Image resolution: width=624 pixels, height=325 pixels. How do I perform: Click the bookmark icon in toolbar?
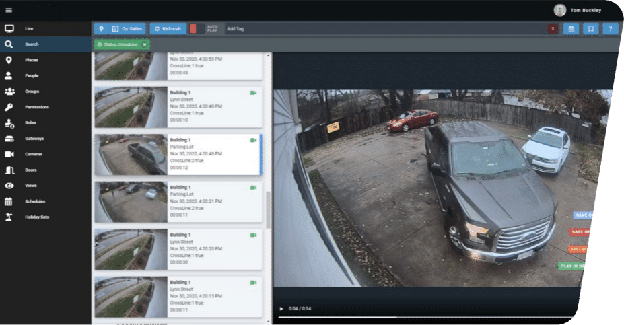[x=590, y=29]
